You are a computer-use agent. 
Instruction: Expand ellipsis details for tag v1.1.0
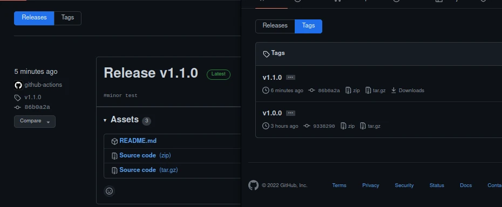pos(290,78)
